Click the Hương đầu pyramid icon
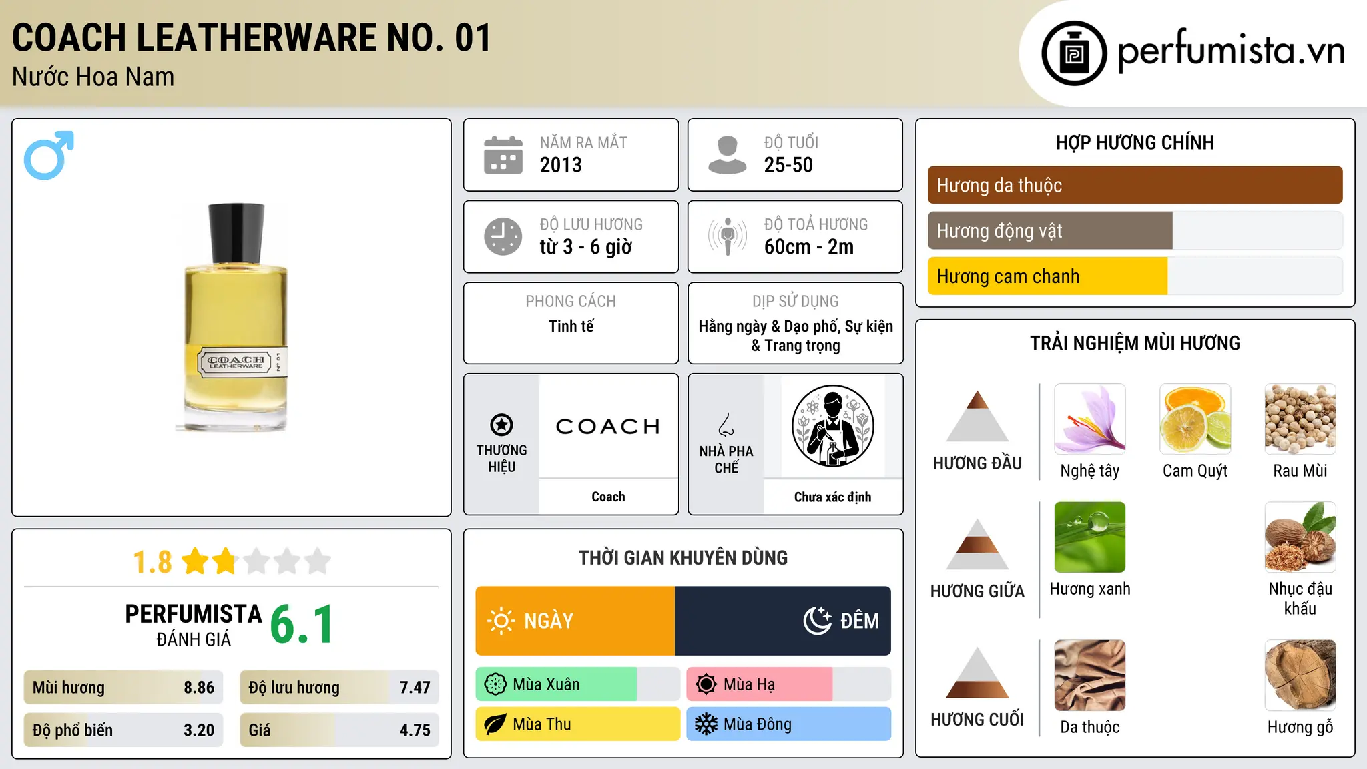The image size is (1367, 769). tap(977, 416)
